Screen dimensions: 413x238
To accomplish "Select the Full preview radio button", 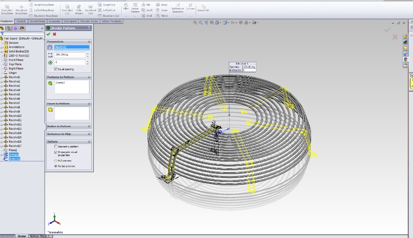I will (x=56, y=161).
